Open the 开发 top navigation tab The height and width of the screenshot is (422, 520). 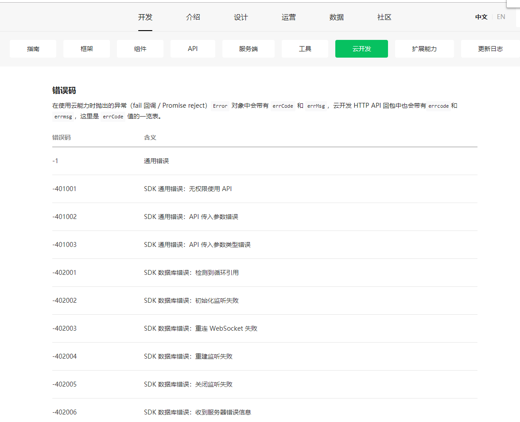click(145, 17)
